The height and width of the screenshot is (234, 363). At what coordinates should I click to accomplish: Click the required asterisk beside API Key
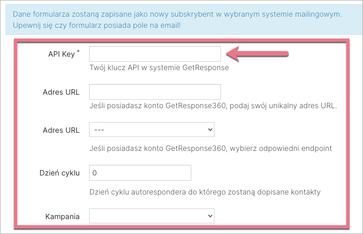(x=78, y=52)
